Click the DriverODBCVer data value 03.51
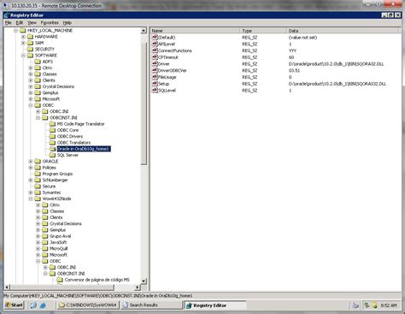Image resolution: width=405 pixels, height=314 pixels. 294,70
